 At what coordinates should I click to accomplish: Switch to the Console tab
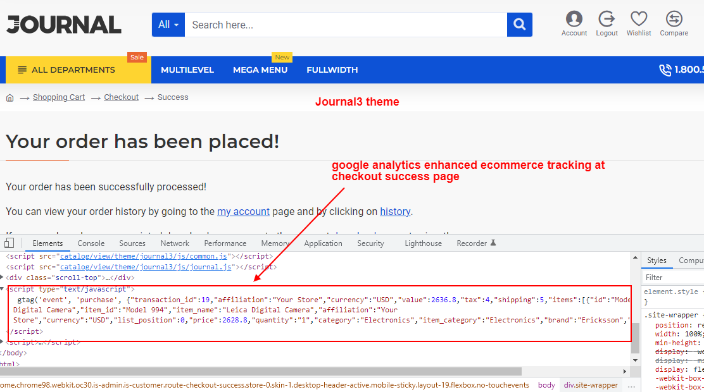click(x=91, y=243)
